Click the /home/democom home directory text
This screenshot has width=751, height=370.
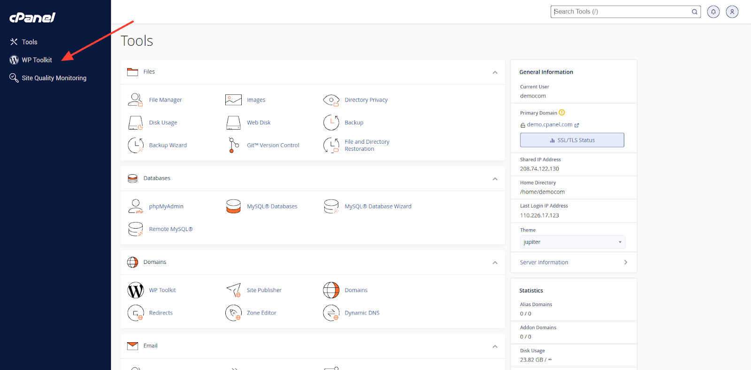[542, 192]
